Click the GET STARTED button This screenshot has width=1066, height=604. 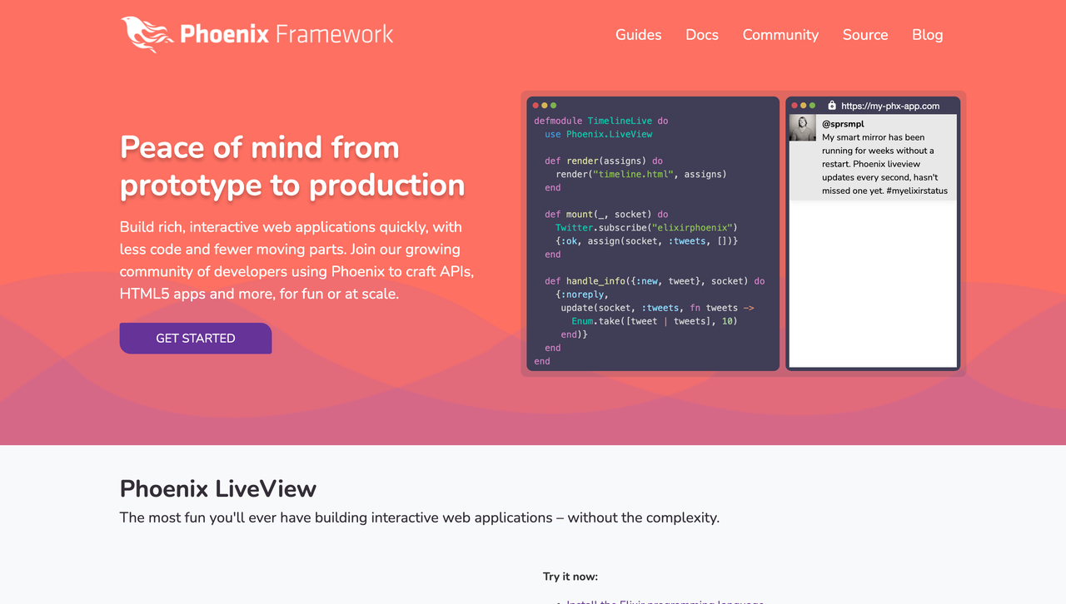tap(195, 338)
